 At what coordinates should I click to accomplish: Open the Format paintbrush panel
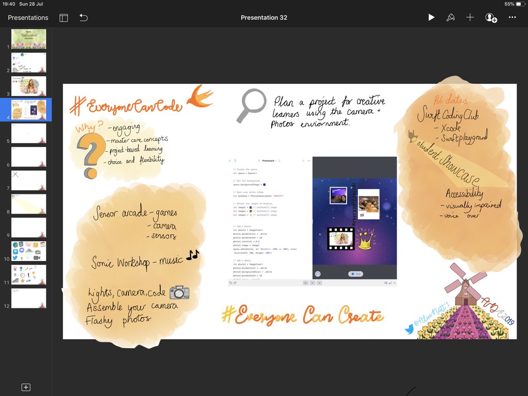pyautogui.click(x=451, y=17)
